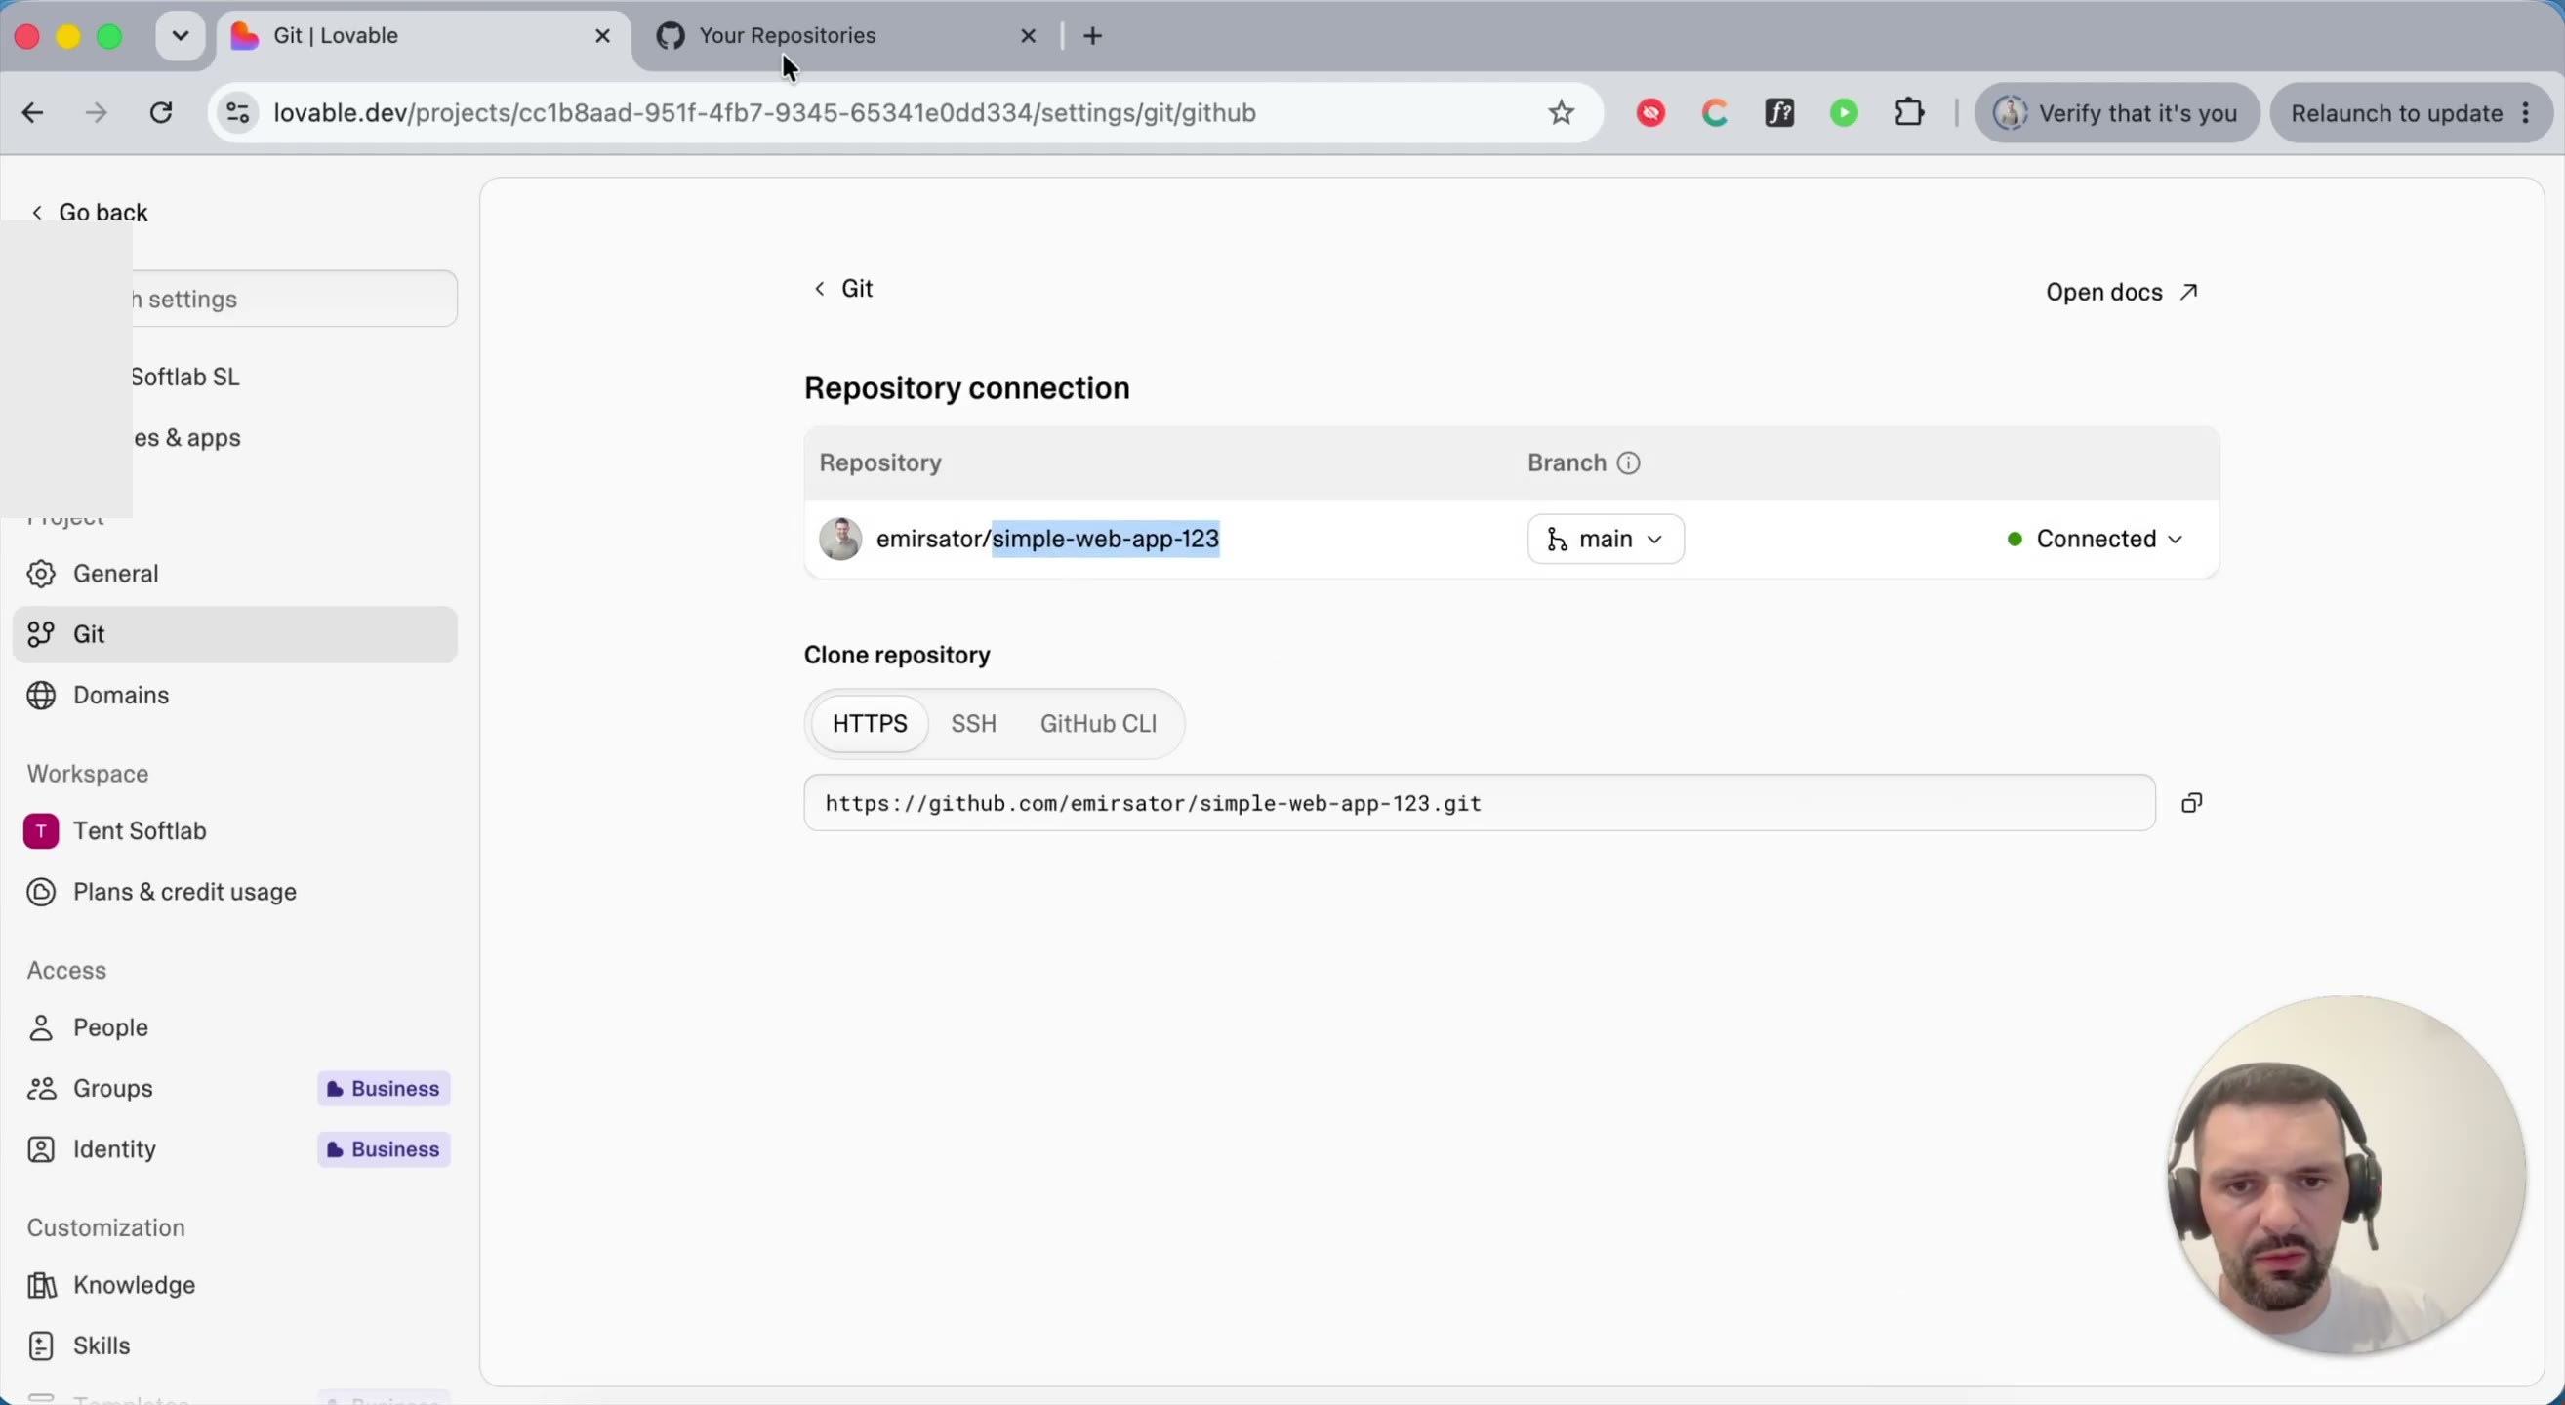Open the main branch dropdown

[x=1606, y=539]
